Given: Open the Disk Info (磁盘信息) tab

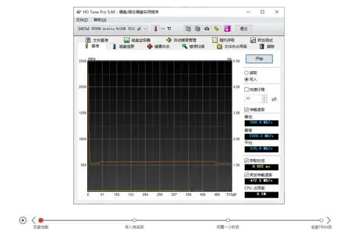Looking at the screenshot, I should (123, 46).
